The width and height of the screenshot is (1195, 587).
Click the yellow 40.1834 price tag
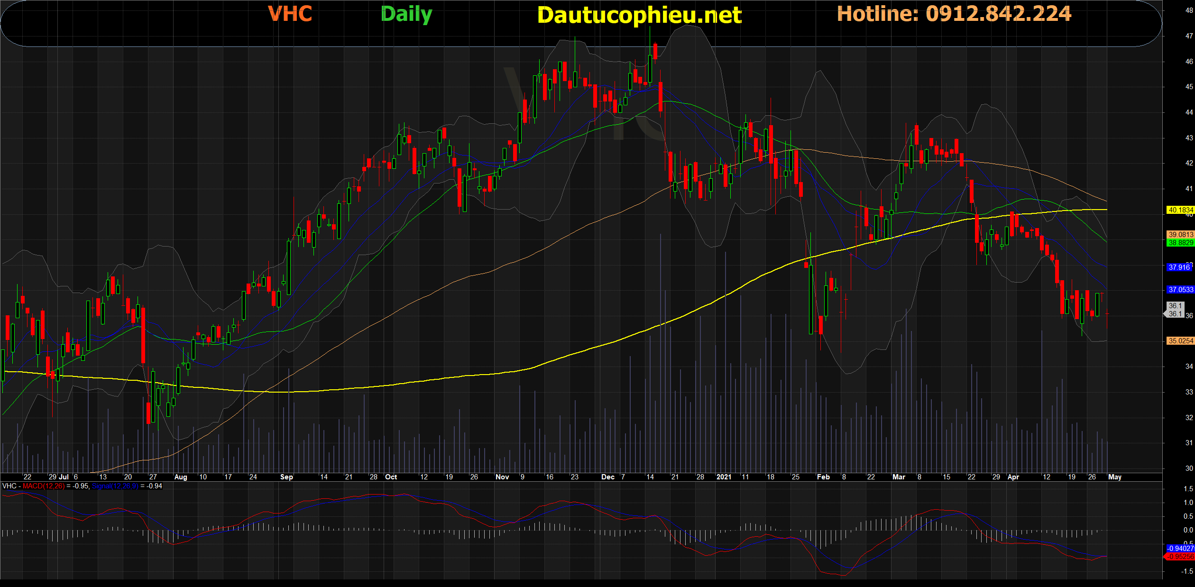tap(1180, 210)
